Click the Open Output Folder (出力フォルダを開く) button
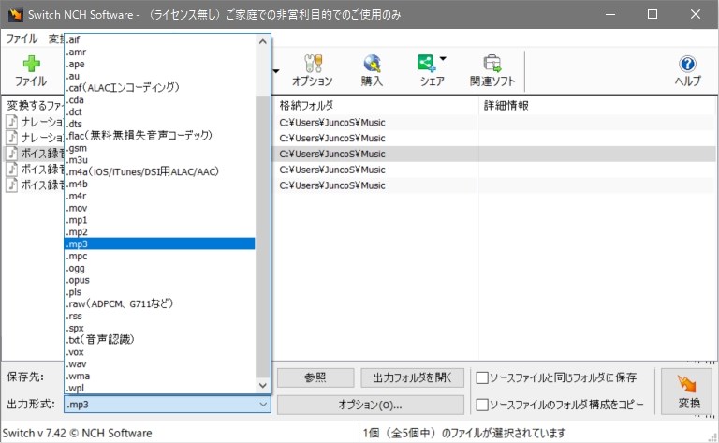719x443 pixels. (412, 377)
